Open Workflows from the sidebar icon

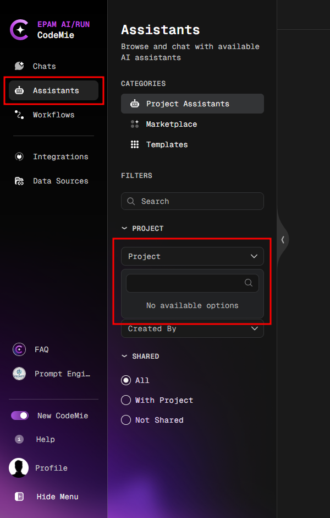19,115
